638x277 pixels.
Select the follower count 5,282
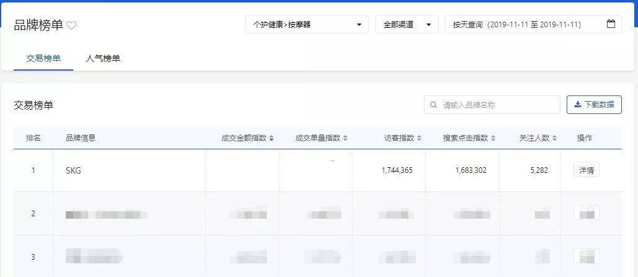pyautogui.click(x=539, y=170)
